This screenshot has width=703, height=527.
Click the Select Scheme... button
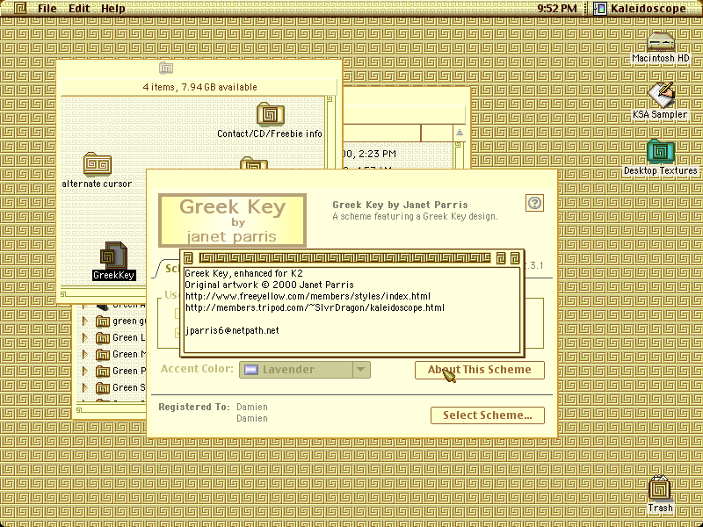click(x=488, y=415)
